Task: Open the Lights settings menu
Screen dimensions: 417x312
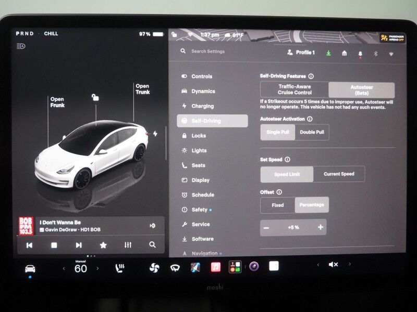Action: 194,151
